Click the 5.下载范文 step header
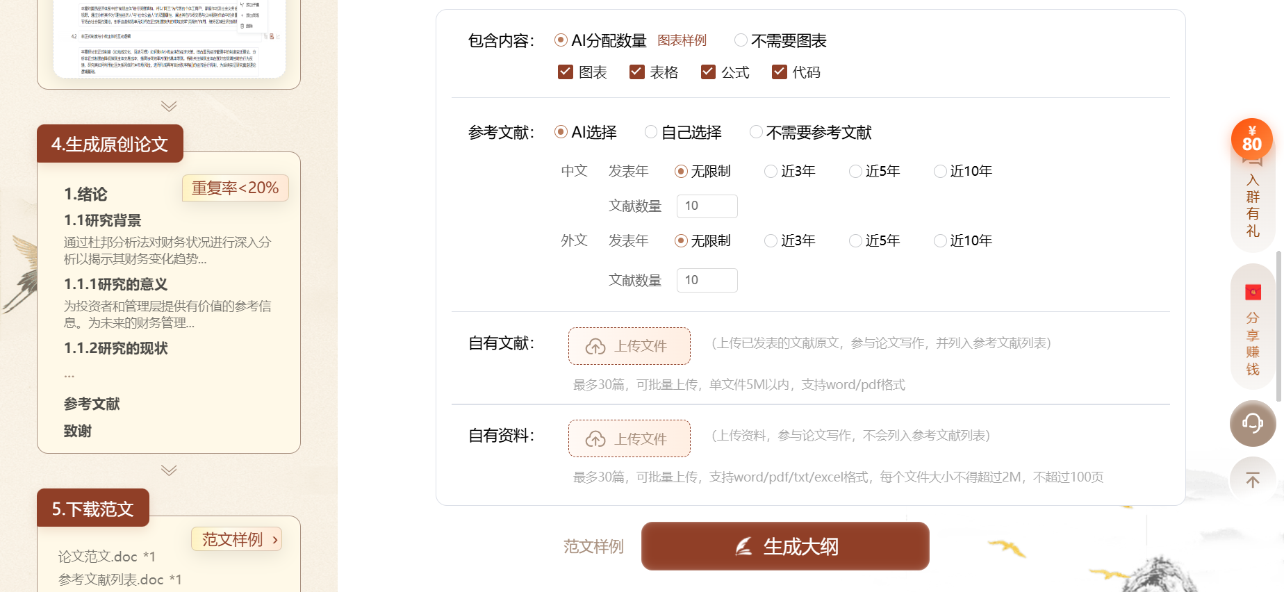 tap(93, 509)
